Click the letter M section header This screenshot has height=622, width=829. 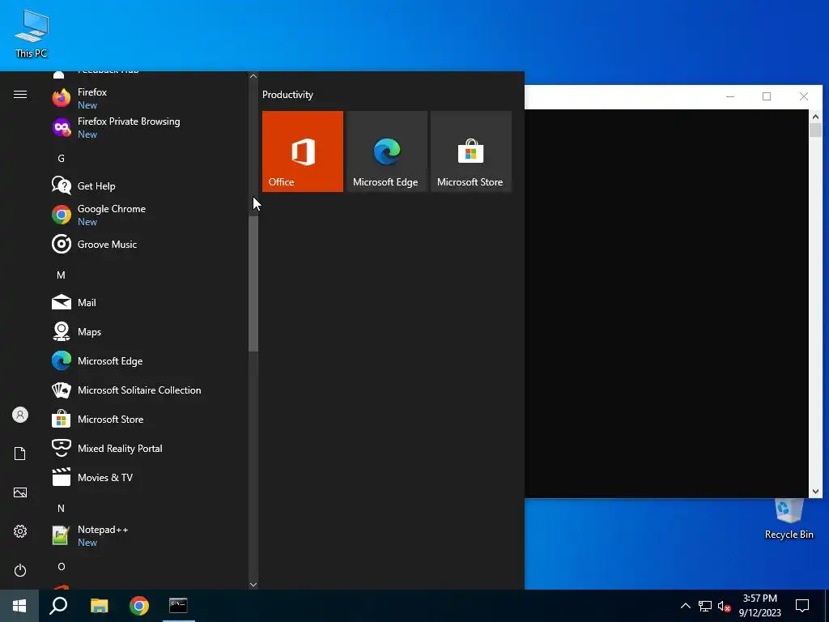pos(61,275)
